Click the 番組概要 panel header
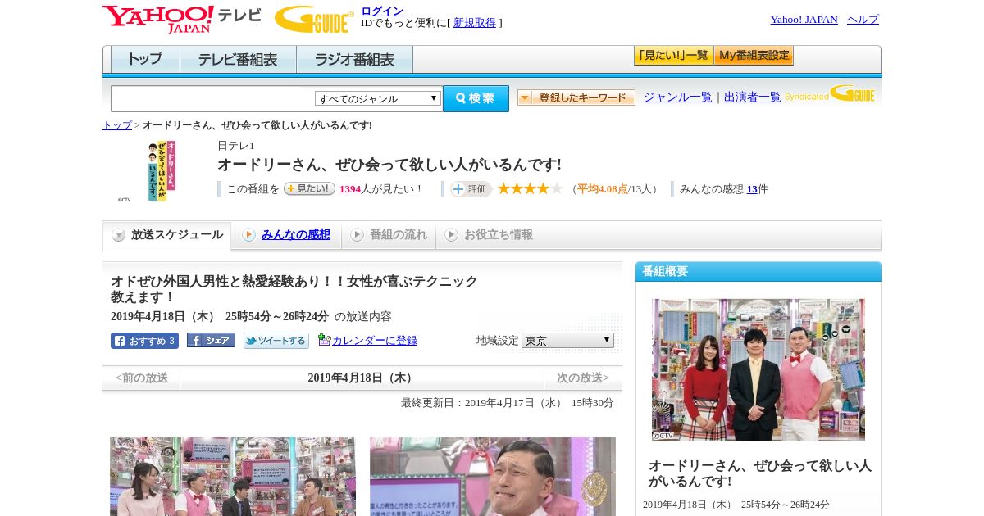 (758, 272)
